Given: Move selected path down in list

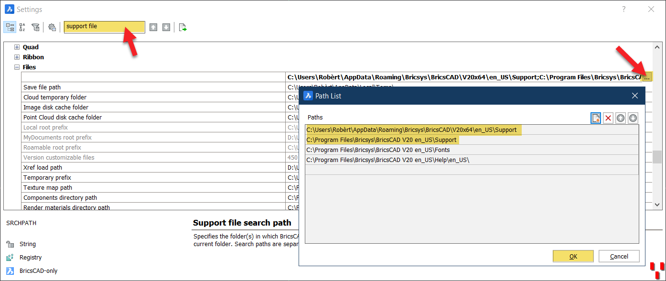Looking at the screenshot, I should [x=633, y=118].
